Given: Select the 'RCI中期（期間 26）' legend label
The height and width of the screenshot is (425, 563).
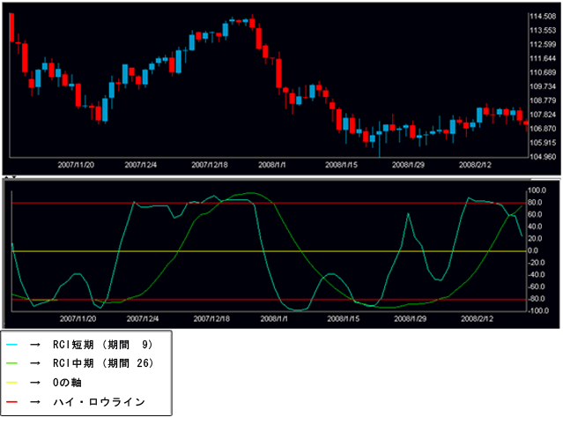Looking at the screenshot, I should (103, 363).
